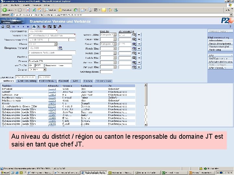Click arrow button in Gewehr 300m row
Image resolution: width=234 pixels, height=175 pixels.
(139, 35)
